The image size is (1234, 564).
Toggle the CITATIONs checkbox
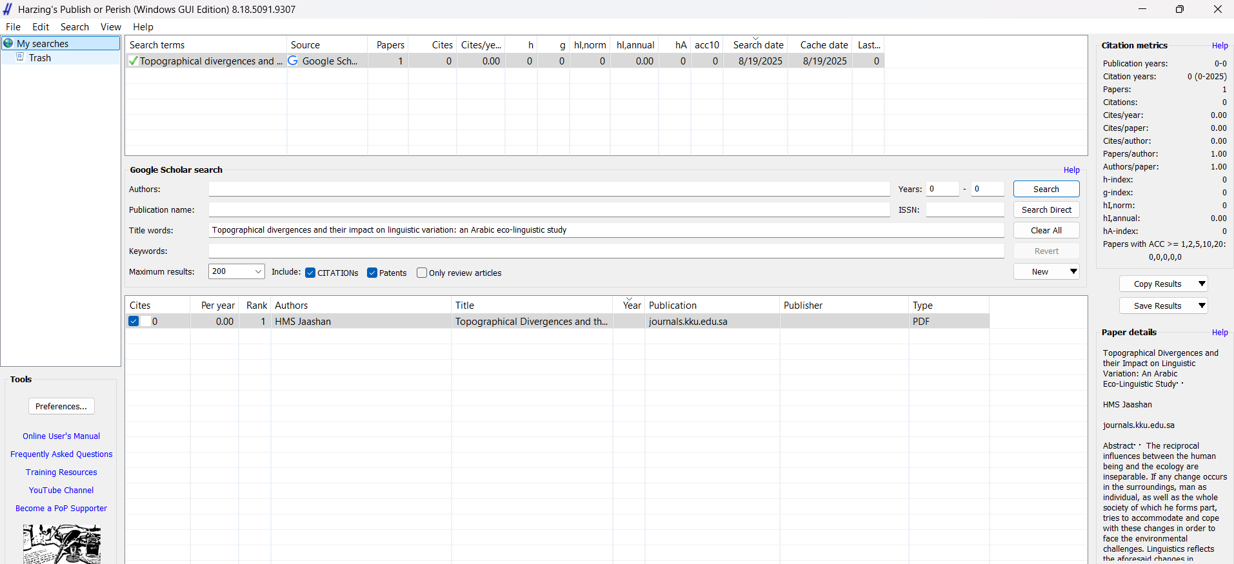coord(310,273)
